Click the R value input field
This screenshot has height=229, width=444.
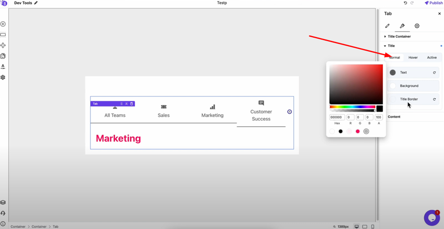tap(350, 117)
